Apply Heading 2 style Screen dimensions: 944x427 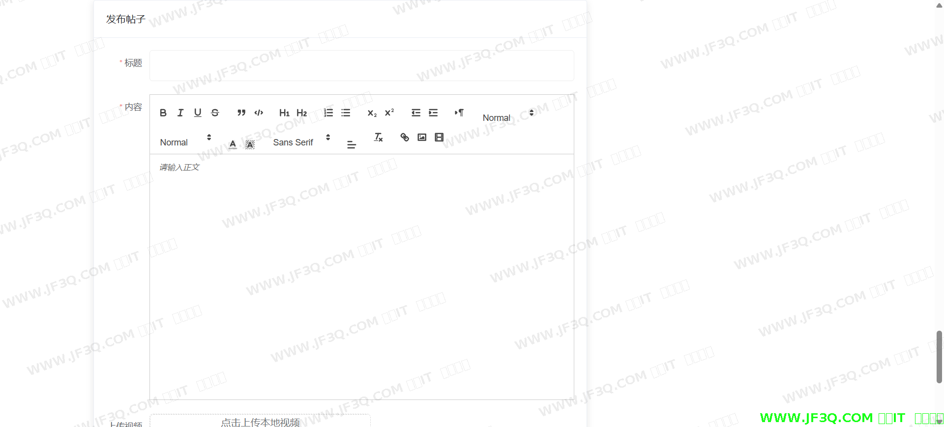pyautogui.click(x=301, y=113)
